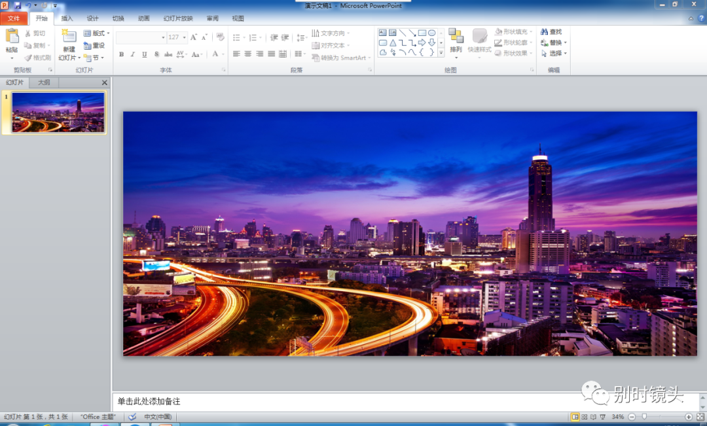The image size is (707, 426).
Task: Click the zoom slider handle
Action: click(x=644, y=417)
